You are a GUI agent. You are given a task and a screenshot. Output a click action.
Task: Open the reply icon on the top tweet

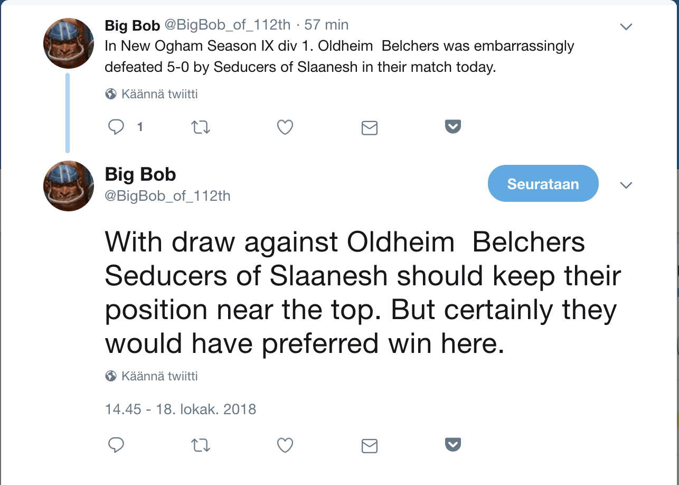(116, 127)
